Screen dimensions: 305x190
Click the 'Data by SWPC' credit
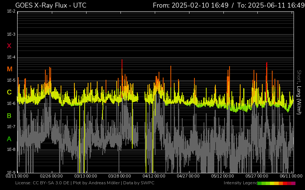pyautogui.click(x=139, y=183)
